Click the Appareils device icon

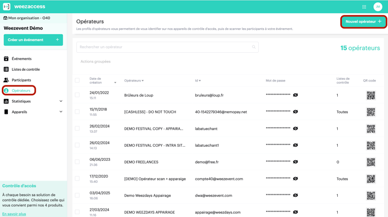click(x=6, y=112)
